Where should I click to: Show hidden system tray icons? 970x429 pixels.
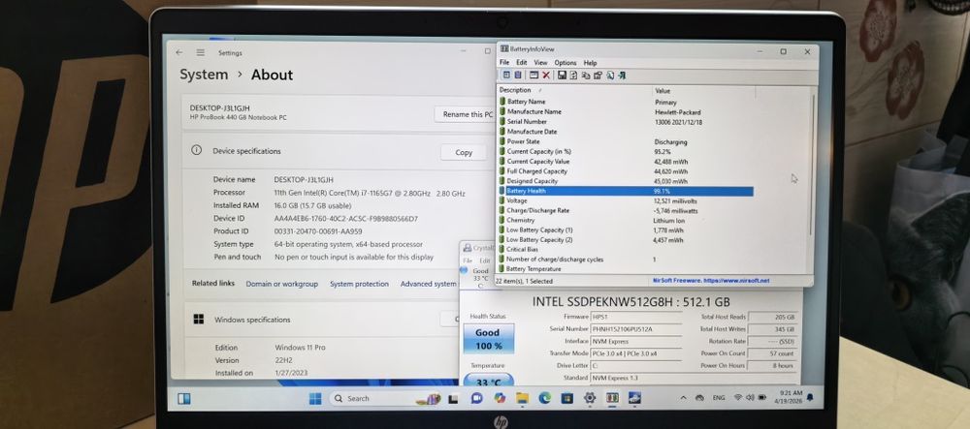[683, 398]
